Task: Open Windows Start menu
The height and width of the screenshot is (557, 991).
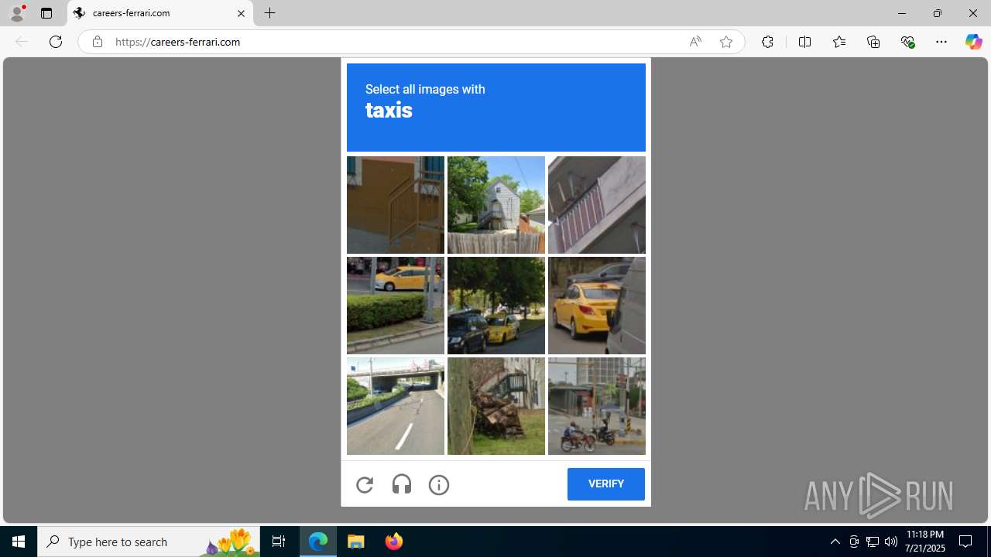Action: 19,542
